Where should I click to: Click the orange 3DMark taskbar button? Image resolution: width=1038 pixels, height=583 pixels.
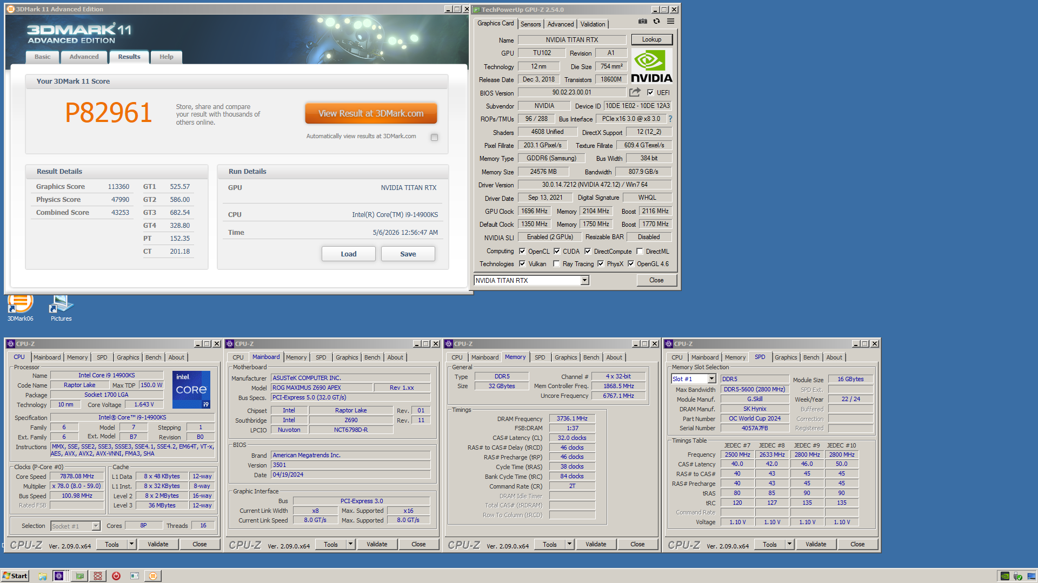pyautogui.click(x=153, y=576)
